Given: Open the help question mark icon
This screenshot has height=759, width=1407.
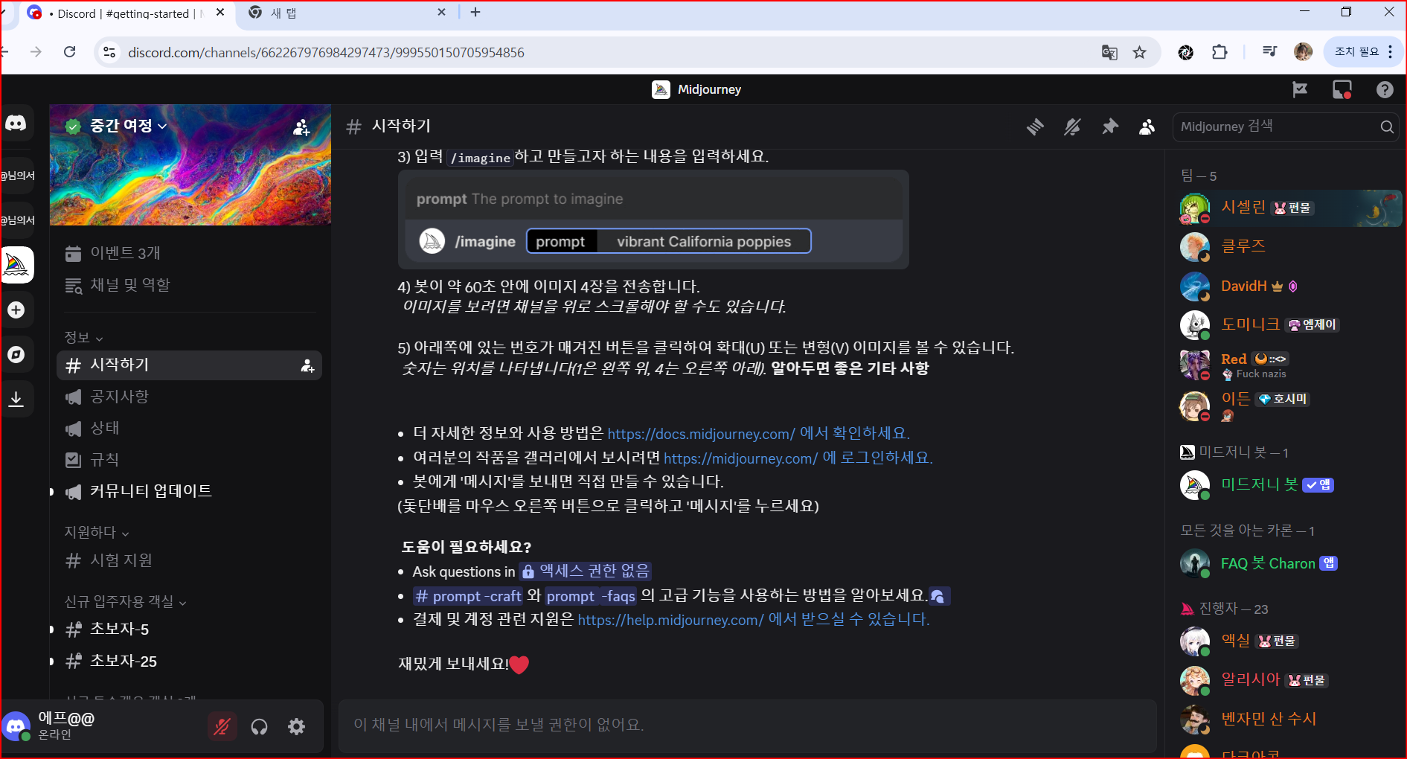Looking at the screenshot, I should pyautogui.click(x=1385, y=90).
